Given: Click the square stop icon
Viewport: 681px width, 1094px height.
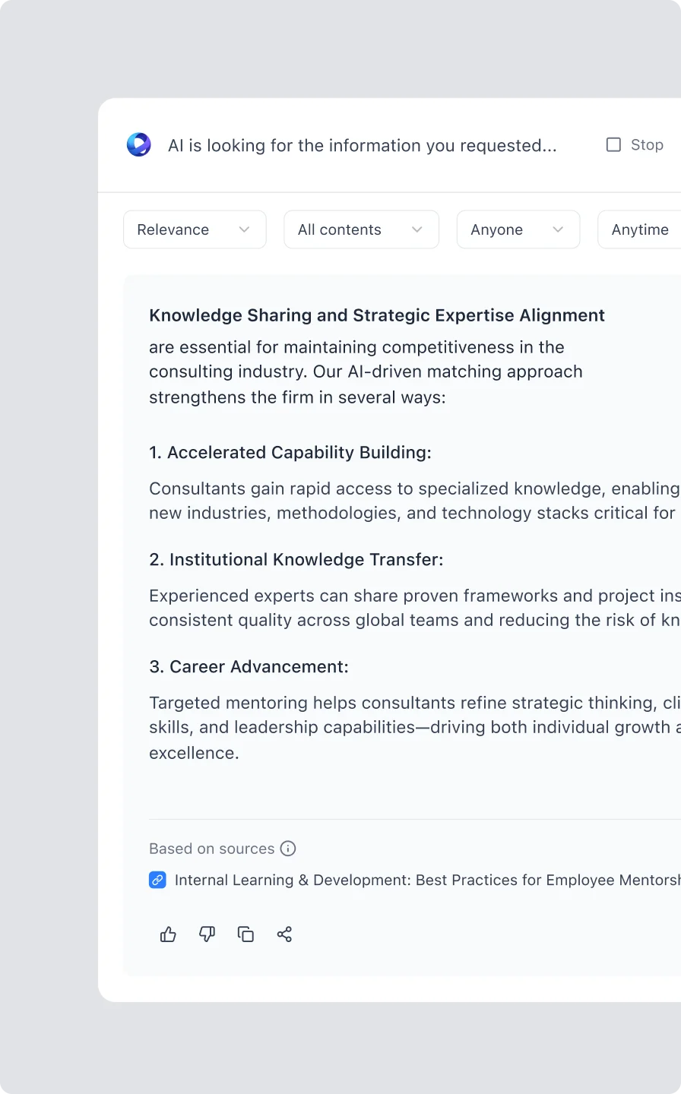Looking at the screenshot, I should pyautogui.click(x=613, y=144).
